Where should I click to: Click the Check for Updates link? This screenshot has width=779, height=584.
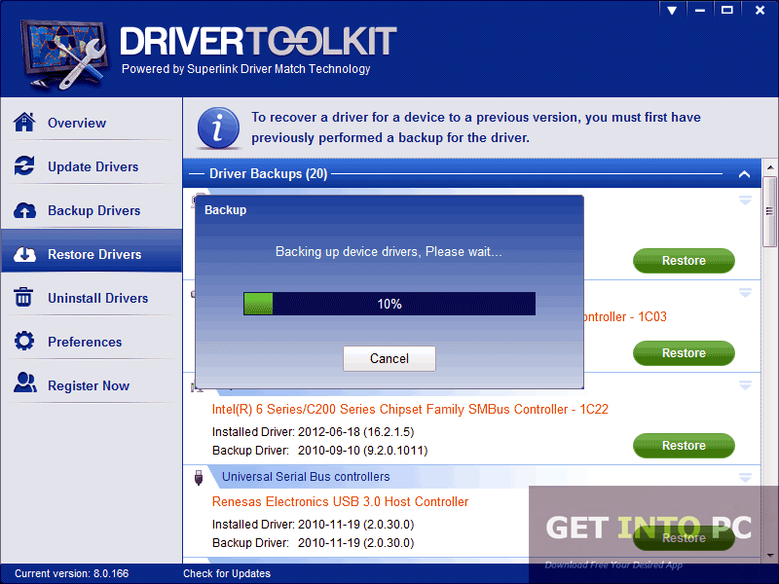pyautogui.click(x=227, y=573)
